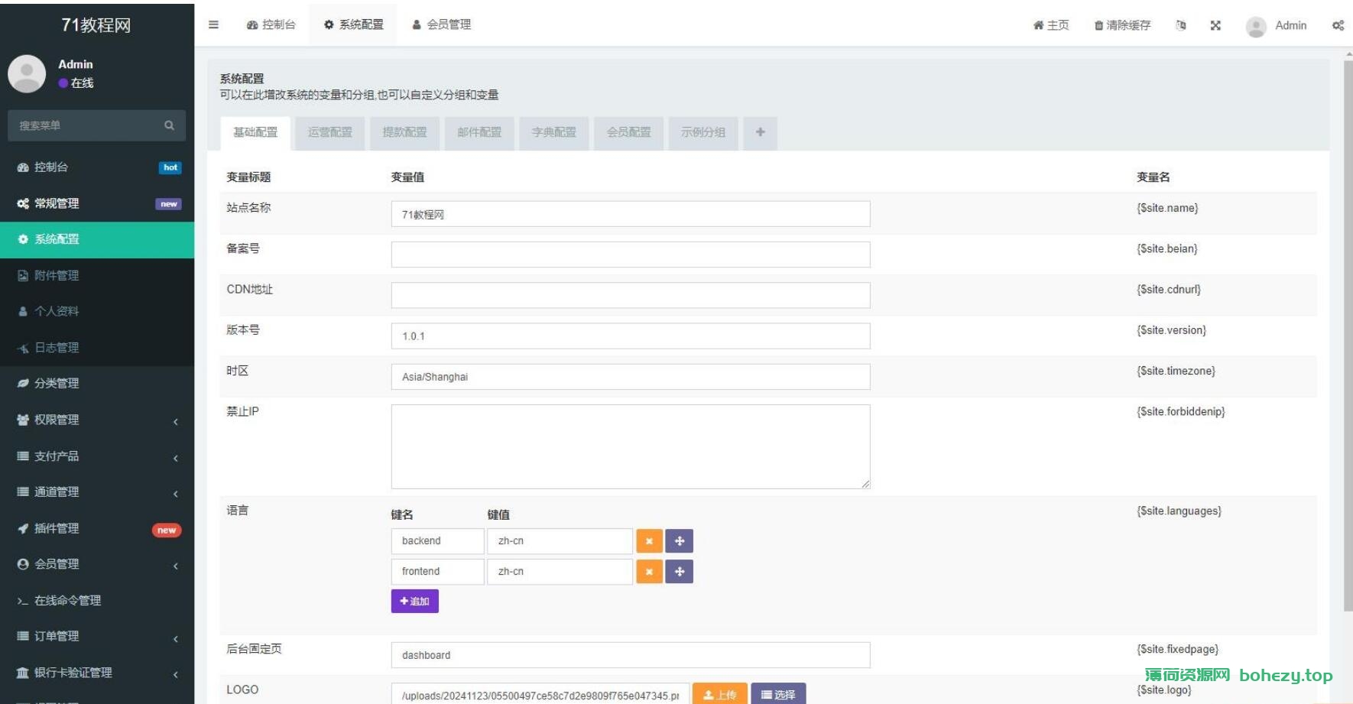Switch to 字典配置 tab
Screen dimensions: 1353x704
click(x=554, y=133)
